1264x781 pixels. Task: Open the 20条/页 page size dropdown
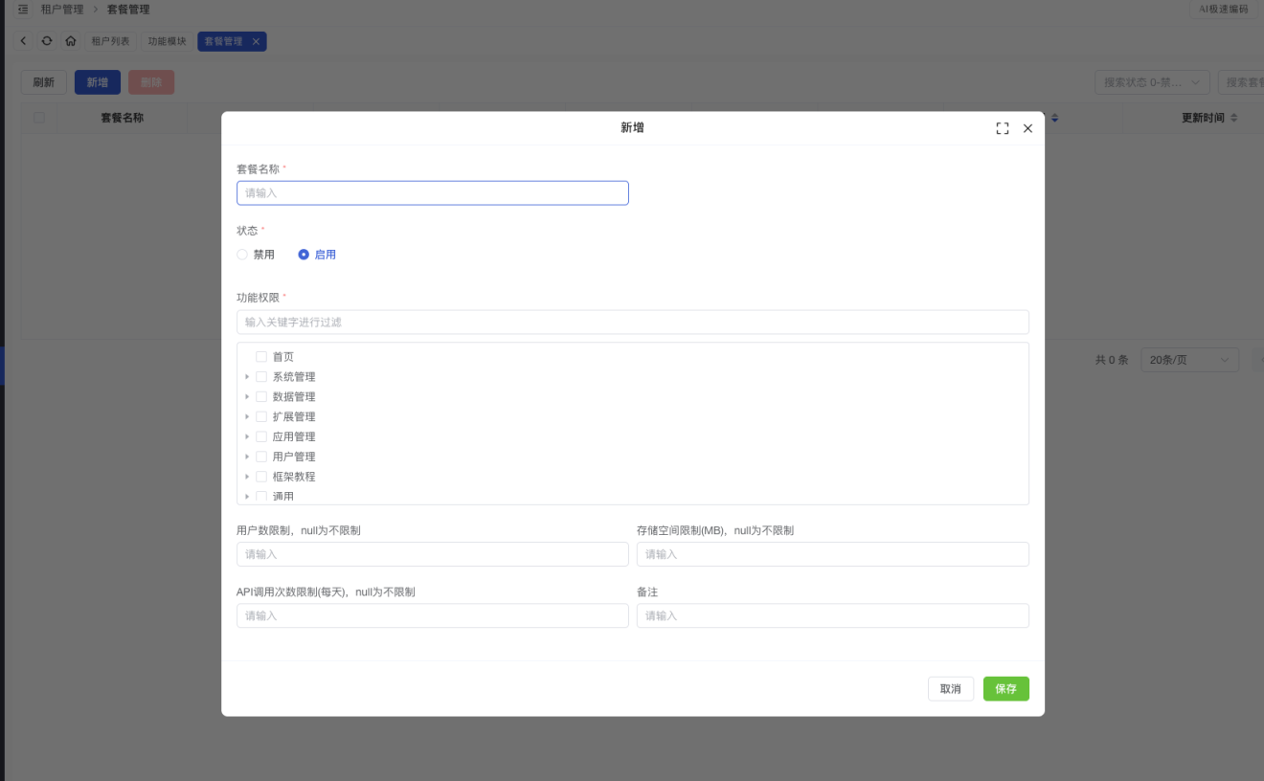point(1189,360)
